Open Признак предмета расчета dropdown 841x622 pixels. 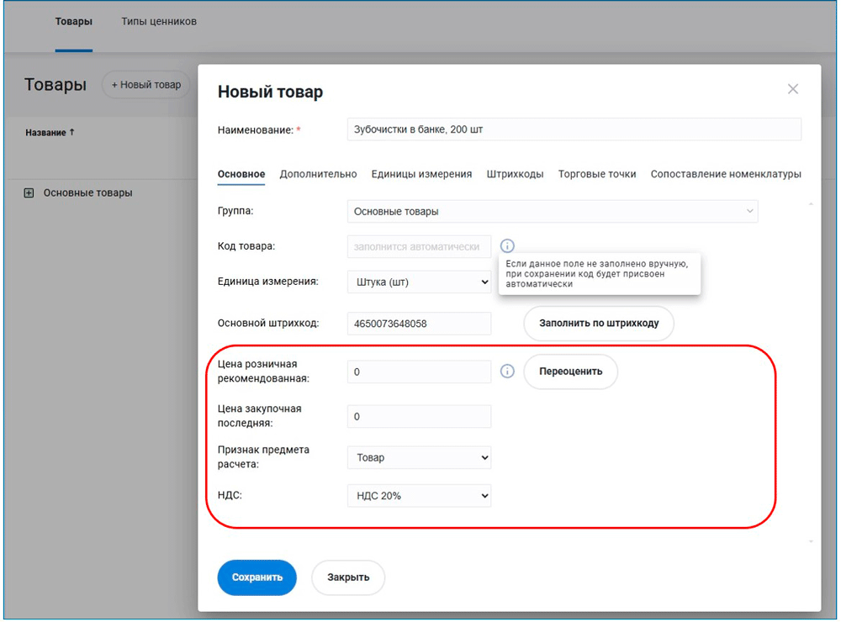coord(419,458)
